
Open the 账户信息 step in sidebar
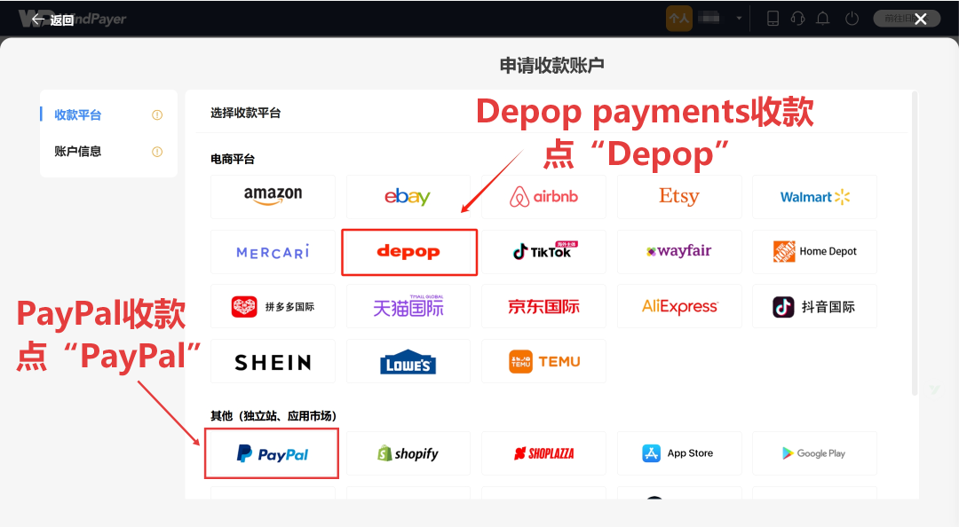[77, 152]
